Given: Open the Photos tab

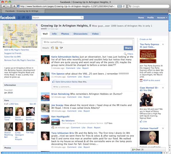Looking at the screenshot, I should (x=65, y=34).
